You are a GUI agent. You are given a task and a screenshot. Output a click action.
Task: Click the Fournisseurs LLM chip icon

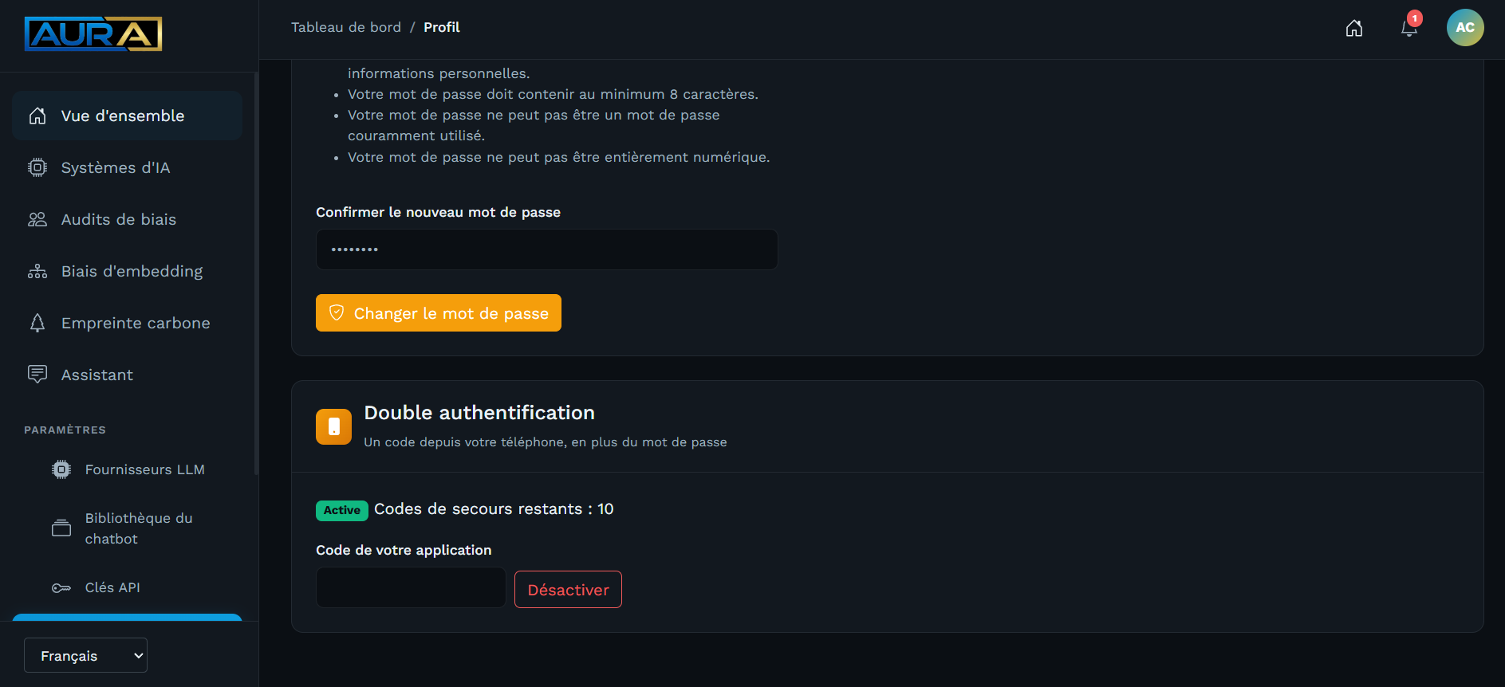tap(61, 469)
